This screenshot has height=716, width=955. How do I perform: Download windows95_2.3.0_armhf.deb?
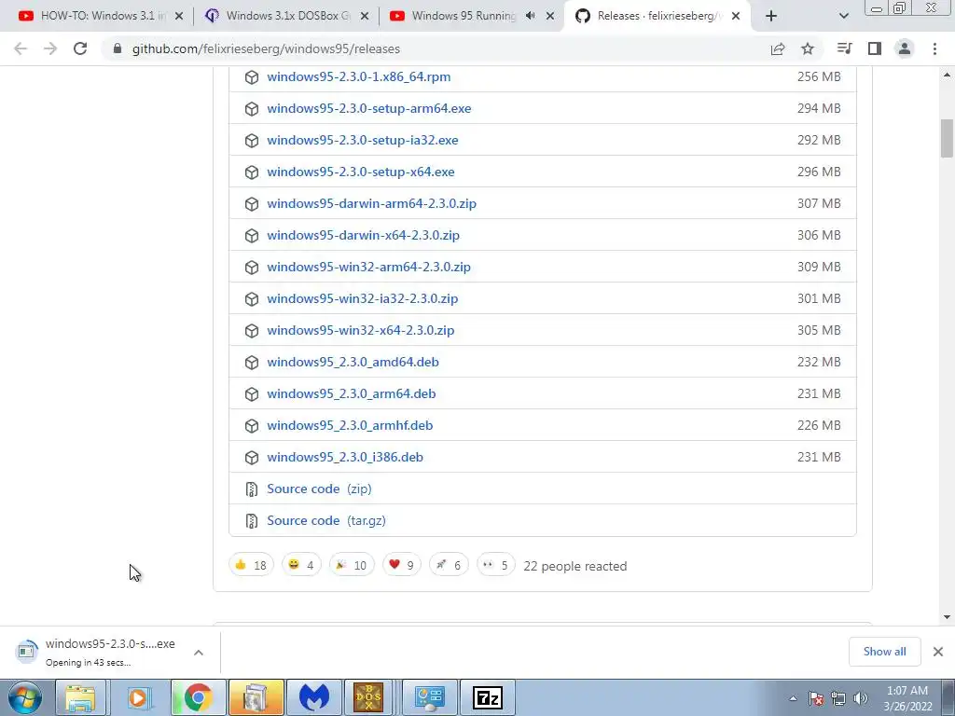350,425
